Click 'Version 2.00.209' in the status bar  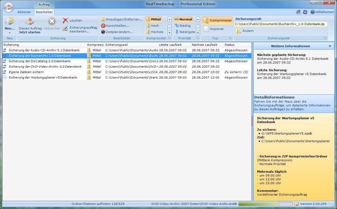313,204
